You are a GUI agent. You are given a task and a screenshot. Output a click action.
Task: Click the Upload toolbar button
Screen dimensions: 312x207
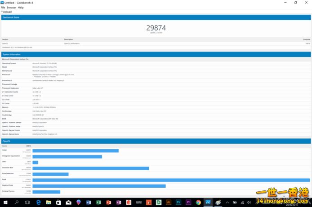coord(7,12)
